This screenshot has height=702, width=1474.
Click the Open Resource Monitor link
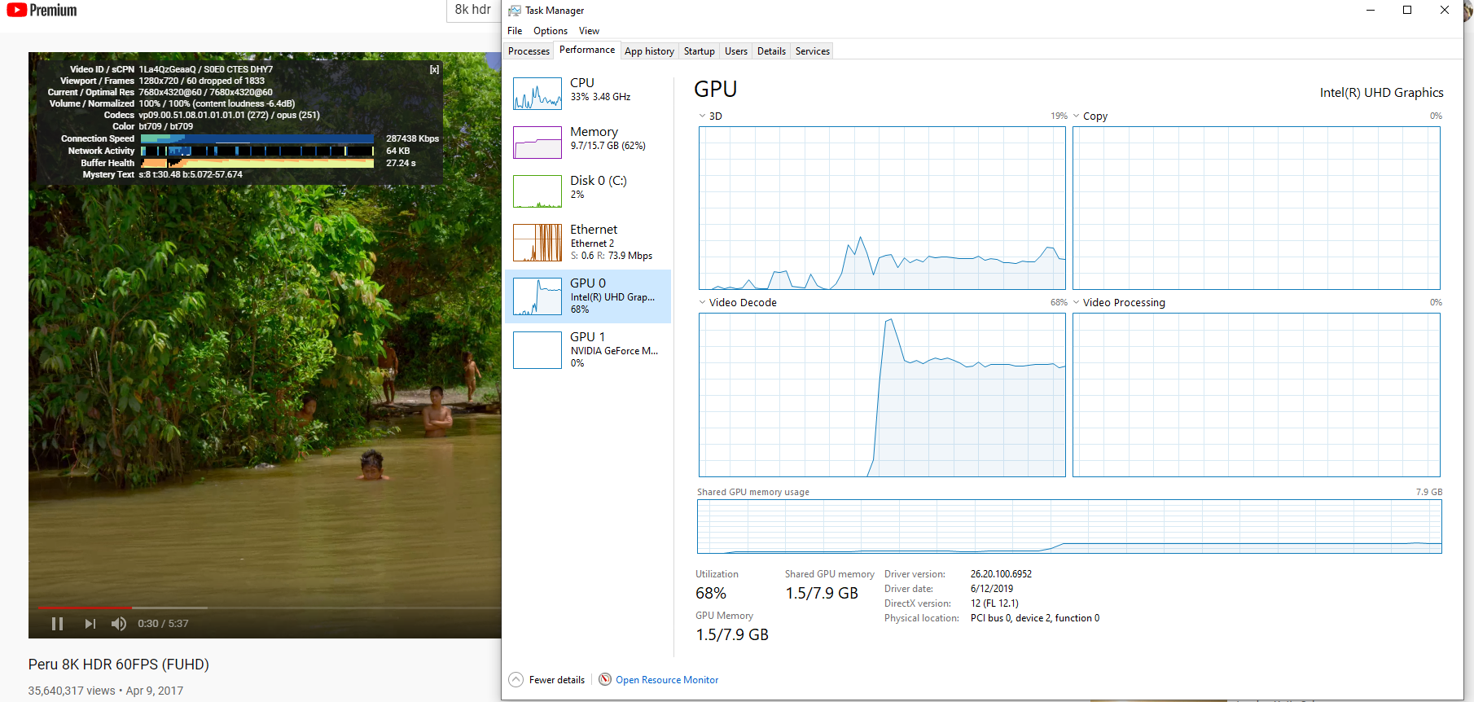click(667, 680)
